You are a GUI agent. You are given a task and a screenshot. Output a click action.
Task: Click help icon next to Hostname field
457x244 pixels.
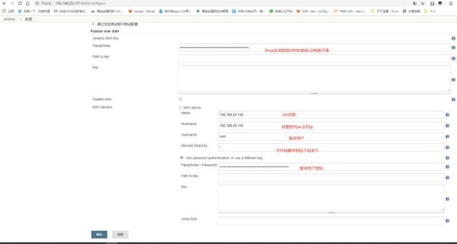(x=447, y=126)
